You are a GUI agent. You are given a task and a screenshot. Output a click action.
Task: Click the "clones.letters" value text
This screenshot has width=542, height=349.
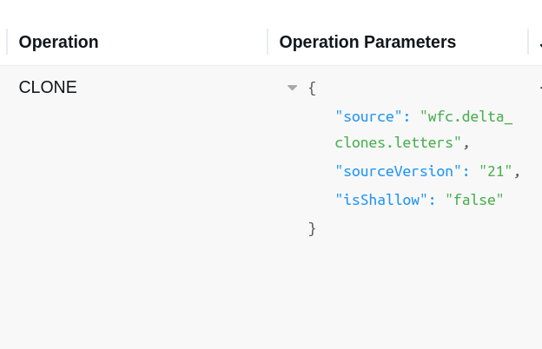[x=398, y=142]
